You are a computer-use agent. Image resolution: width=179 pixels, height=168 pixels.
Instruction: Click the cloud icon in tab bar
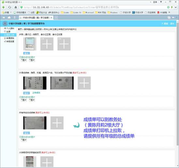coord(9,18)
